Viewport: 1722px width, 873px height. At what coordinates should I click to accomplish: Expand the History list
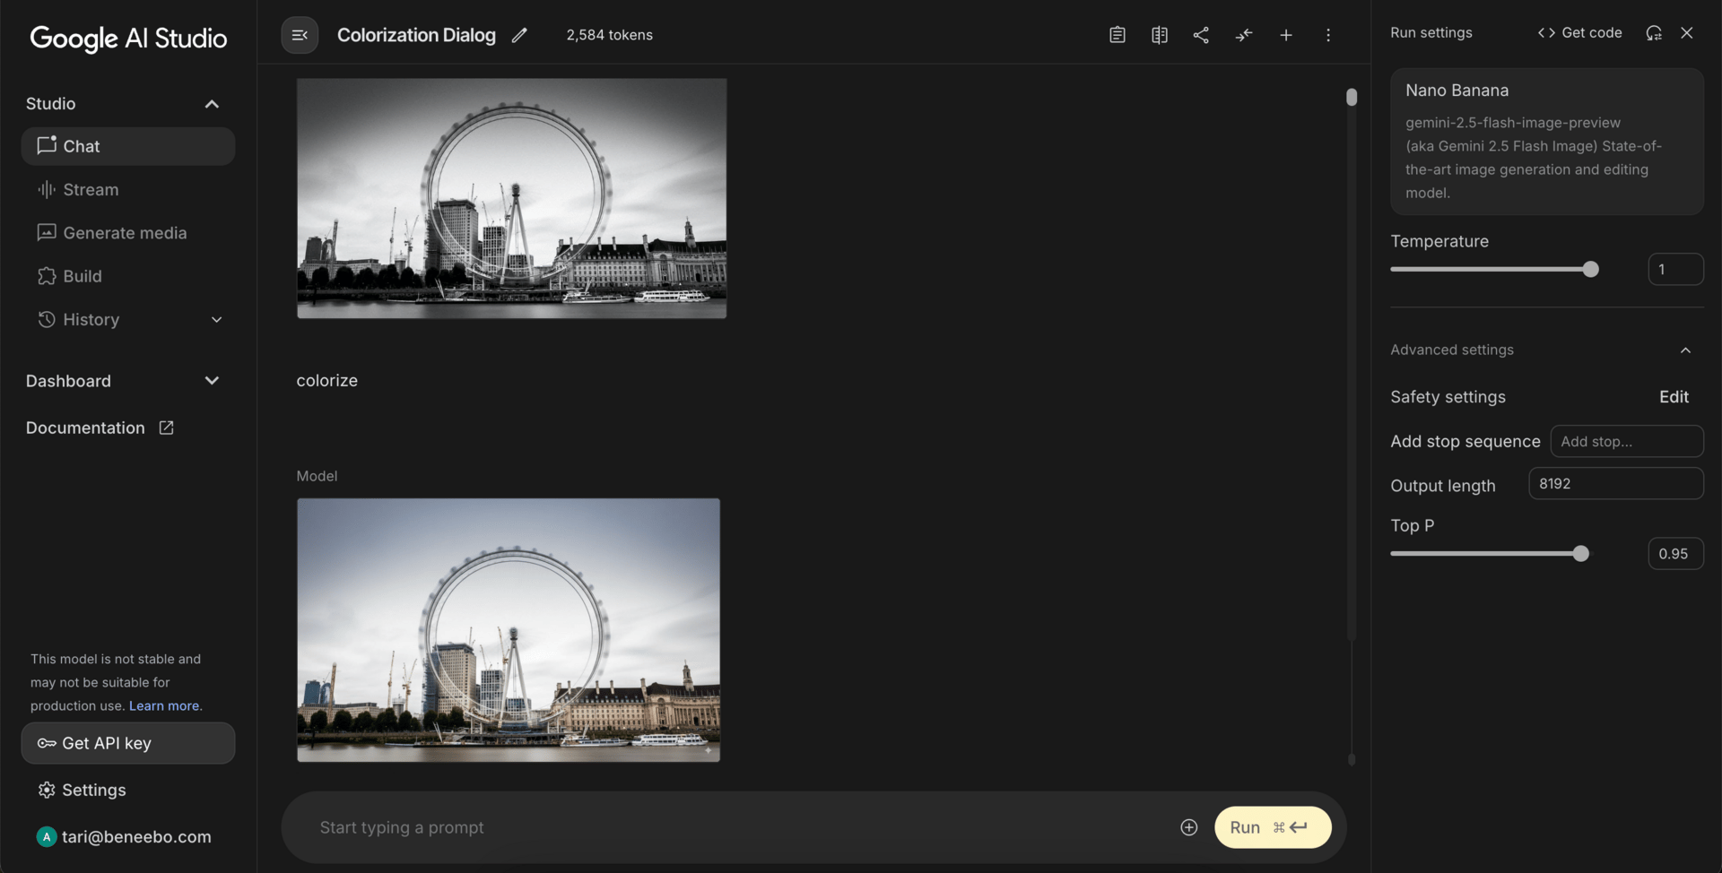[x=216, y=320]
